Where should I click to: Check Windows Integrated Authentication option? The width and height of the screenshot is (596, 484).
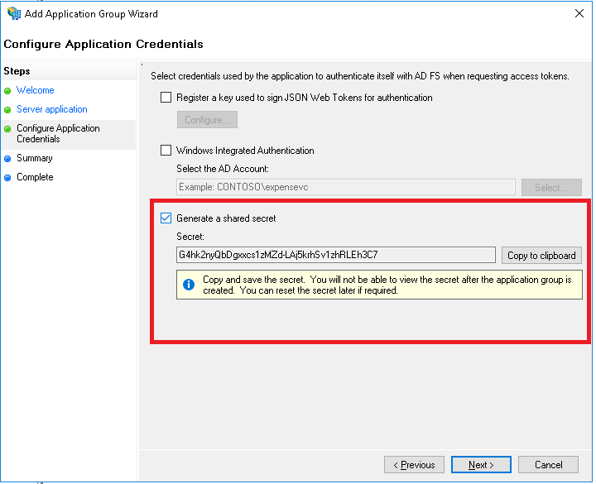(x=166, y=151)
